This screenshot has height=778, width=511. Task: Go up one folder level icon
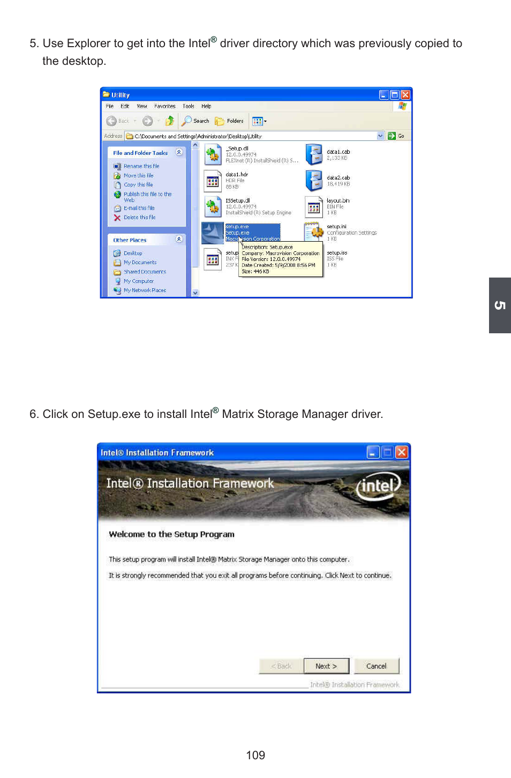pyautogui.click(x=170, y=121)
